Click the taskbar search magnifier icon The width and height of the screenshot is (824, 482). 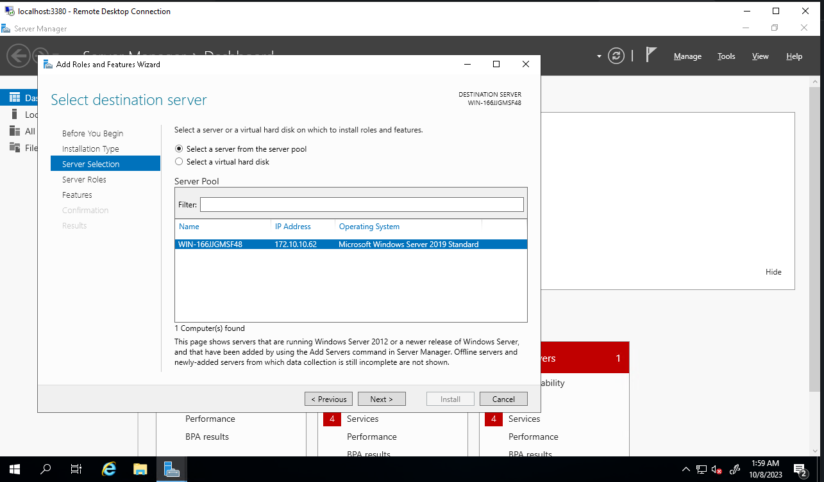pos(46,469)
